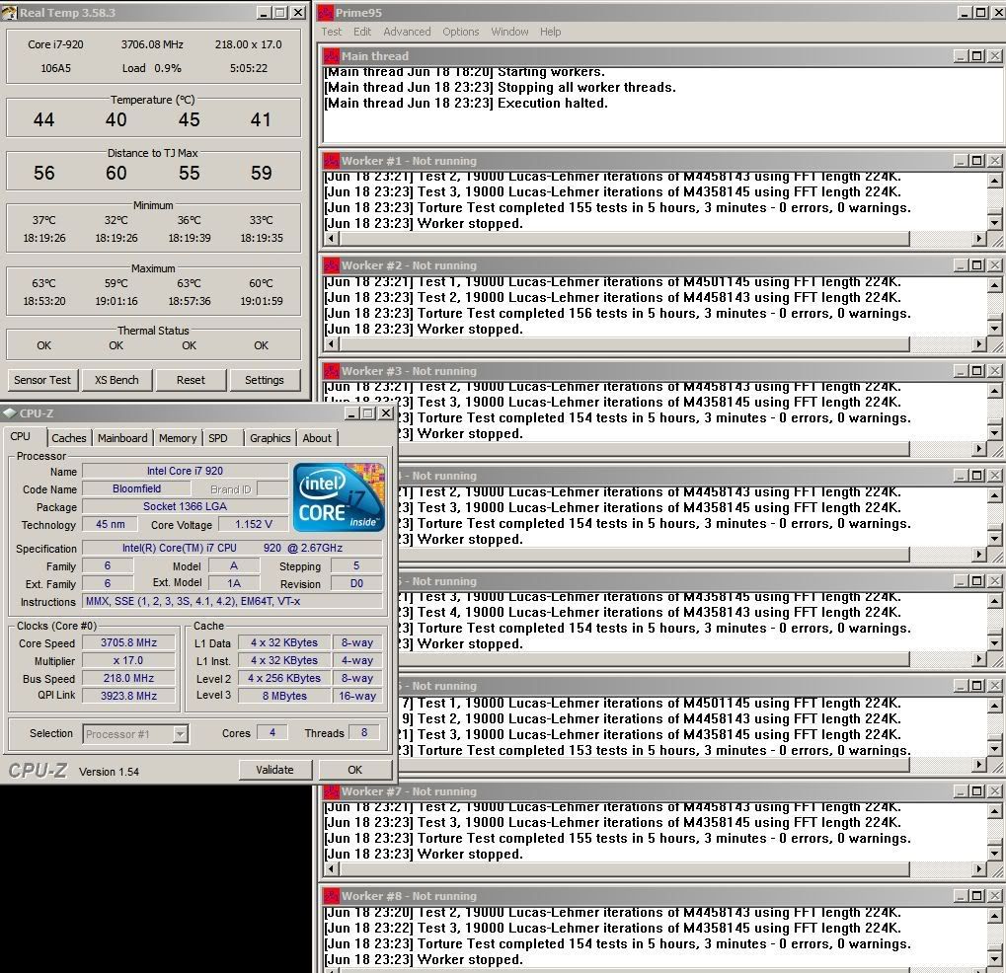
Task: Click 'Worker stopped.' line in Worker #8
Action: point(424,959)
